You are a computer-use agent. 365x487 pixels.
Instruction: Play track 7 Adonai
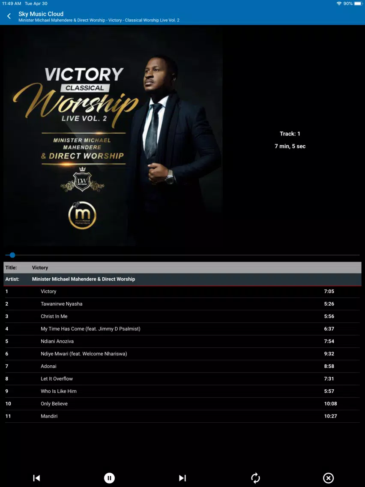pyautogui.click(x=182, y=366)
